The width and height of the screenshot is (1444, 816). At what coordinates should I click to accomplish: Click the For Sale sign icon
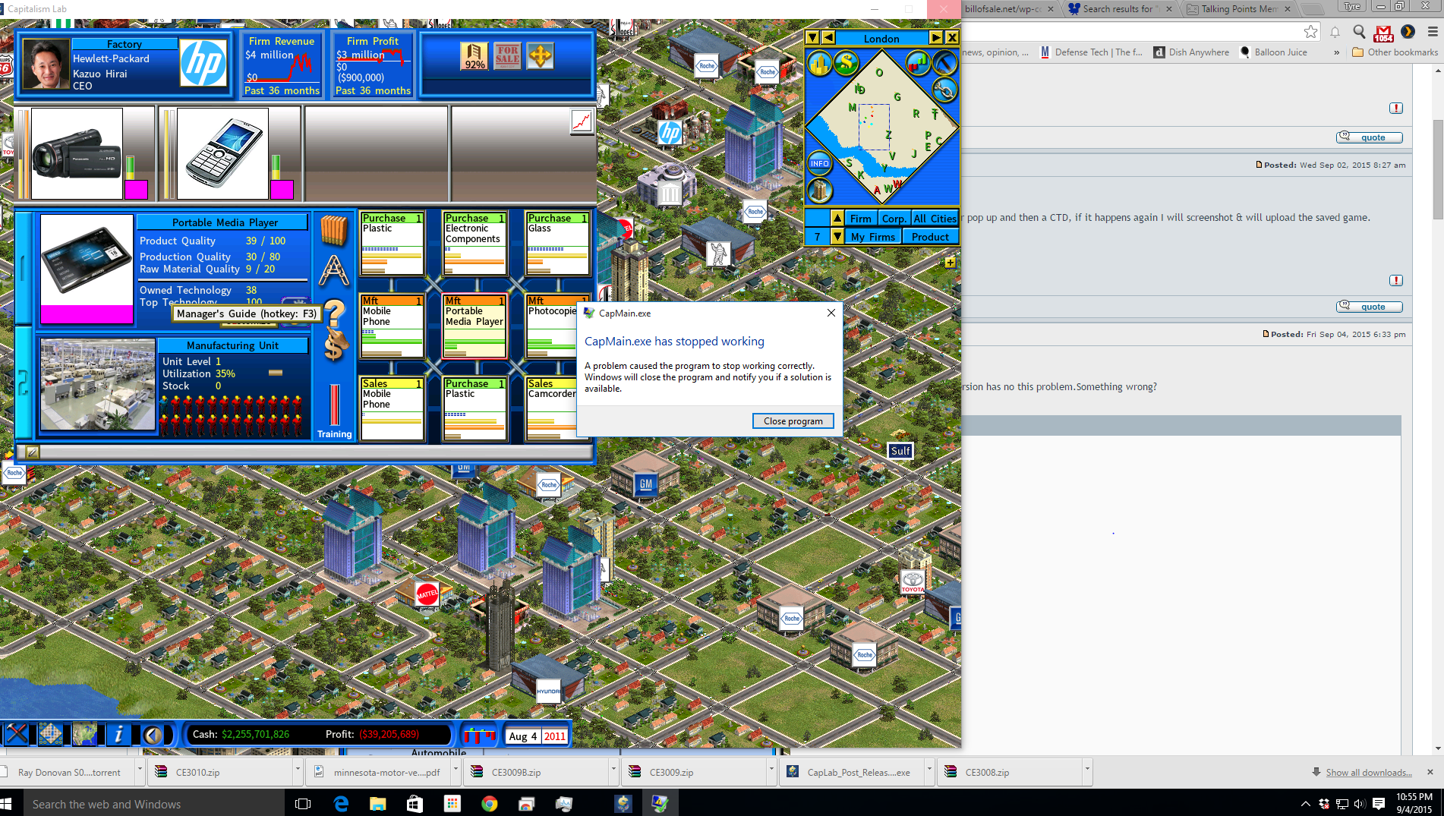tap(507, 56)
